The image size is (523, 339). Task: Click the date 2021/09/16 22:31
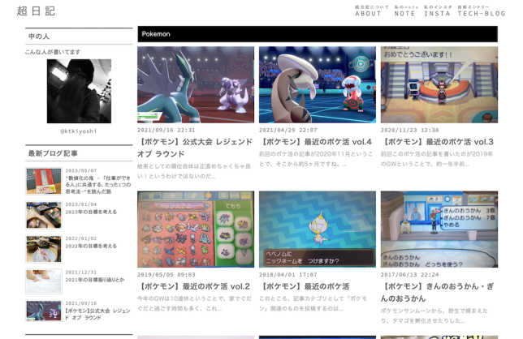(x=166, y=131)
